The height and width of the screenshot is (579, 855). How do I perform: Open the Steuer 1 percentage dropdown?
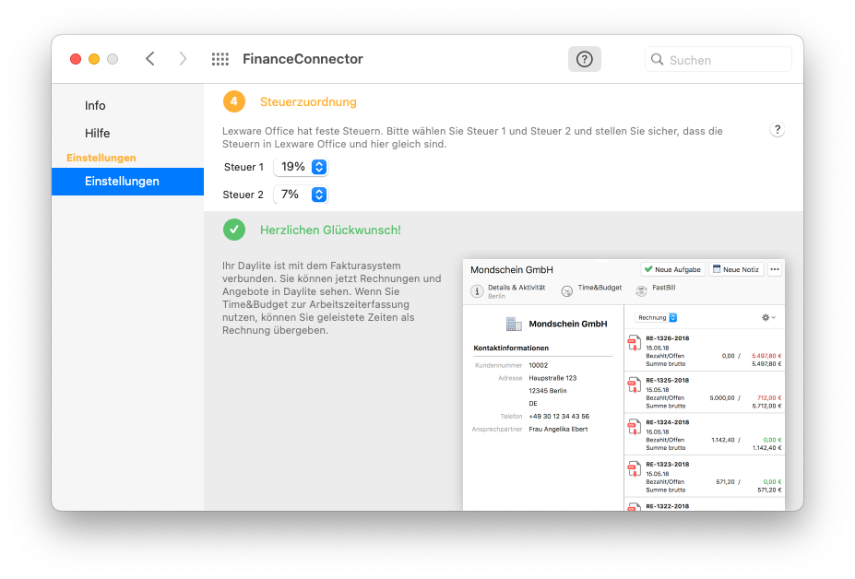click(x=301, y=167)
